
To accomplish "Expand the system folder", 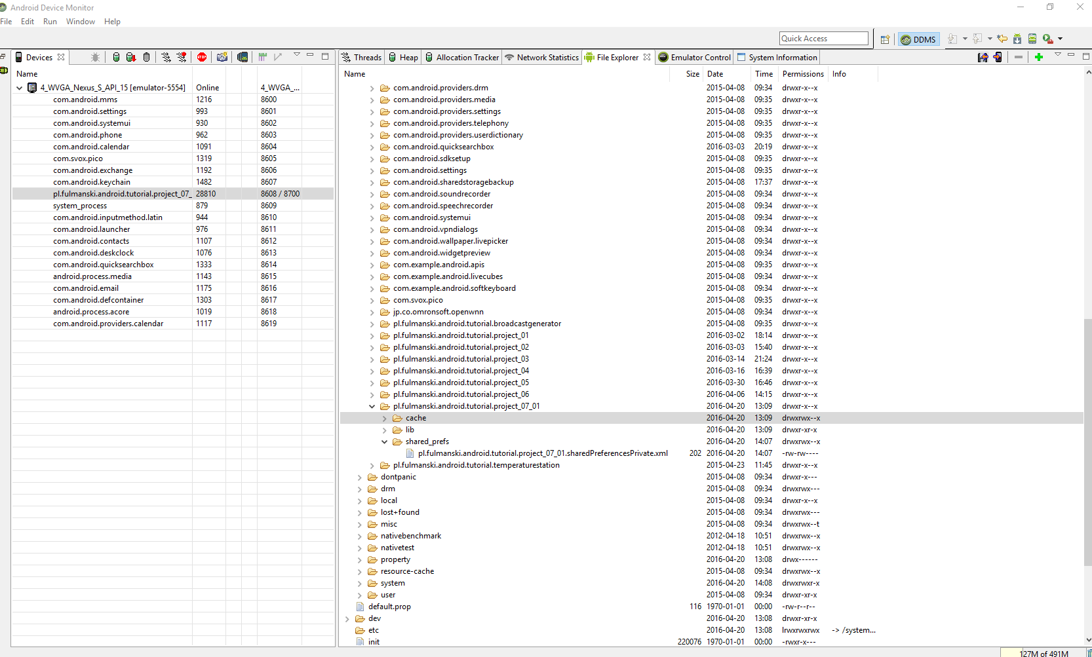I will coord(359,583).
